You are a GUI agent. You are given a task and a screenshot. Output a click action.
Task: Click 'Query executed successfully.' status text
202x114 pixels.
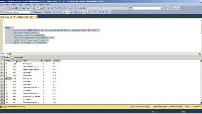[14, 107]
